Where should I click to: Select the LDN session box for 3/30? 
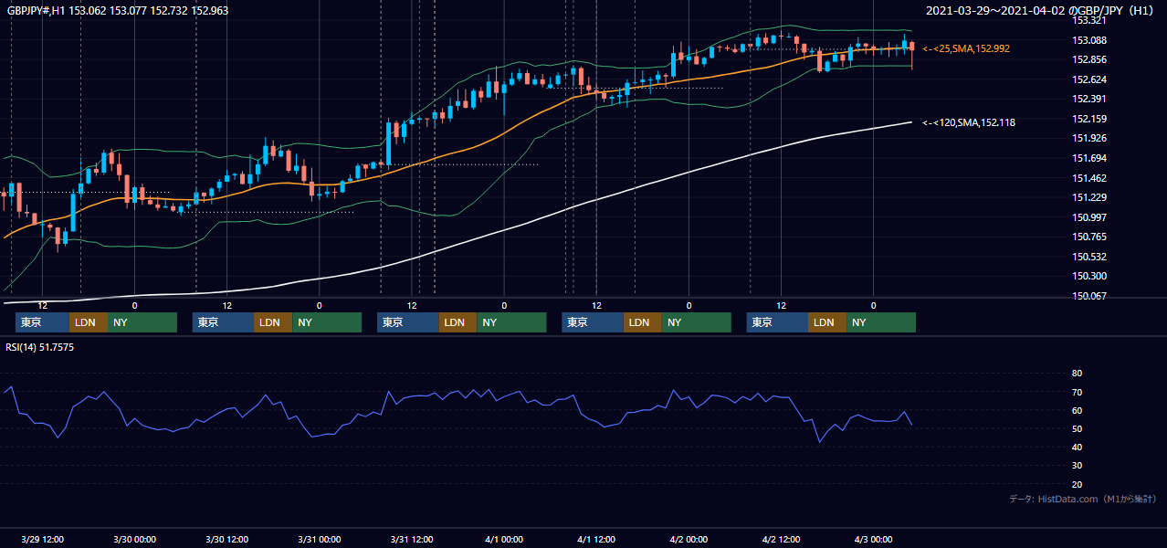(x=273, y=322)
